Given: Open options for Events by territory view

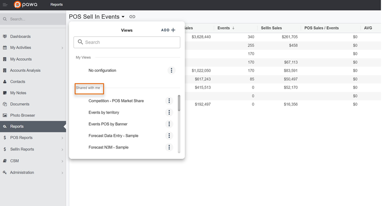Looking at the screenshot, I should [x=169, y=112].
